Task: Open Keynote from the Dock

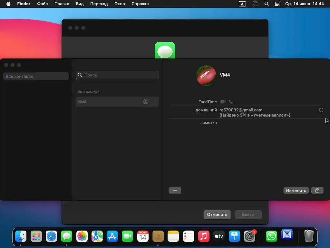Action: click(x=234, y=236)
